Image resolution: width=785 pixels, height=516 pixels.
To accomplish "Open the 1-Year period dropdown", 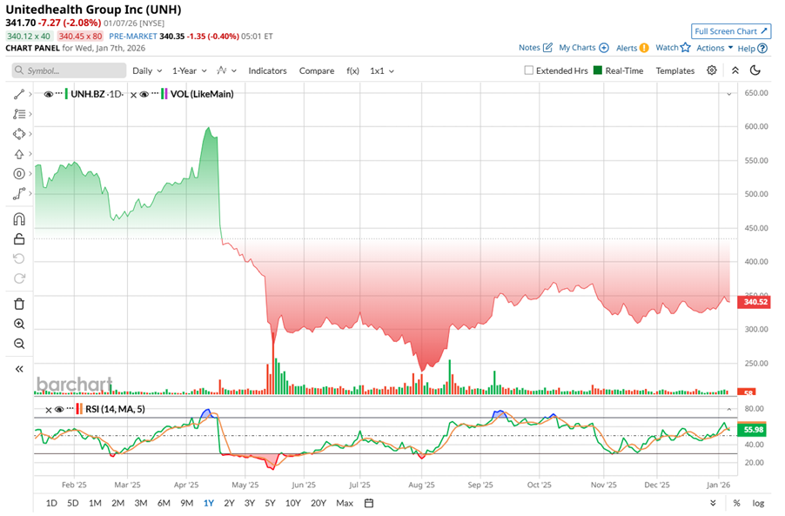I will coord(189,70).
